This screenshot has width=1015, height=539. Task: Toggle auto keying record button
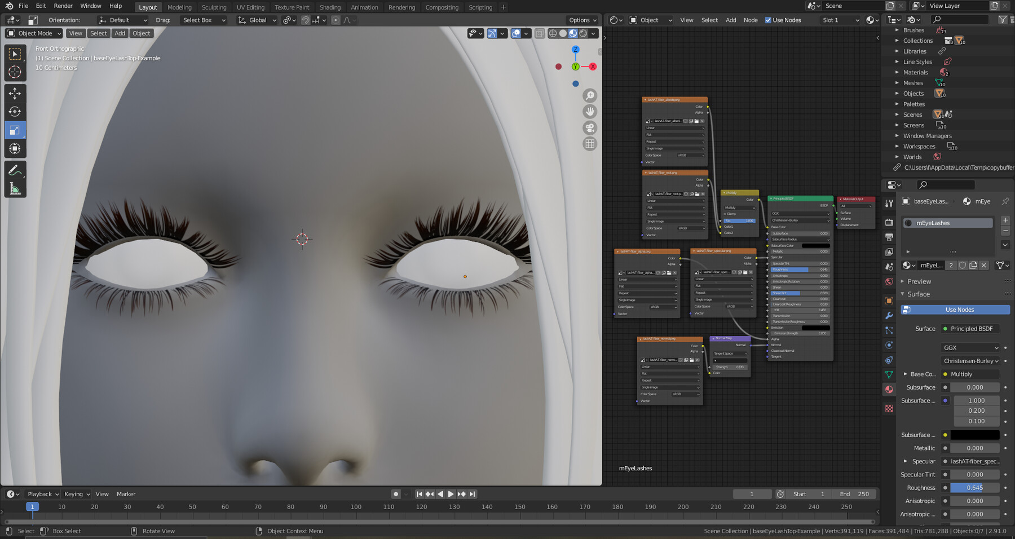[x=396, y=494]
